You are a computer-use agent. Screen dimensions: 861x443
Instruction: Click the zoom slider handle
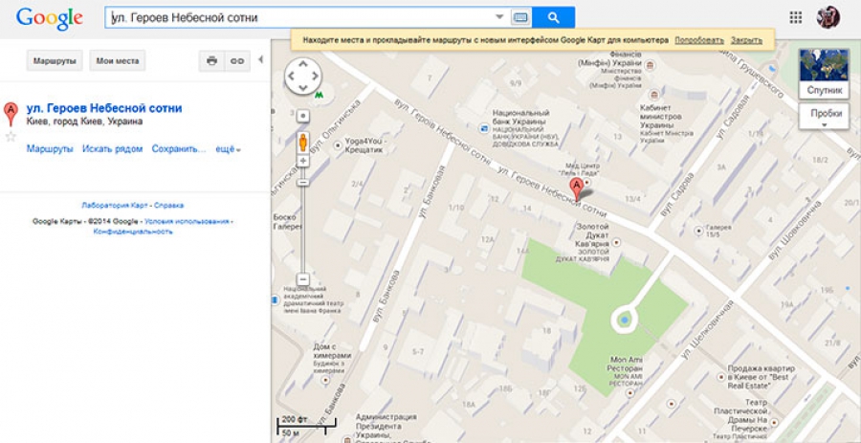(x=303, y=182)
